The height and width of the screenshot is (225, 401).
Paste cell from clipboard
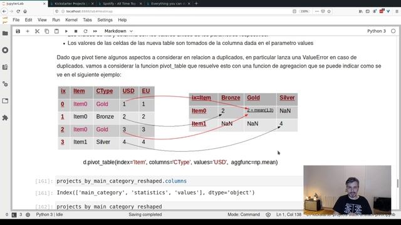[x=56, y=31]
